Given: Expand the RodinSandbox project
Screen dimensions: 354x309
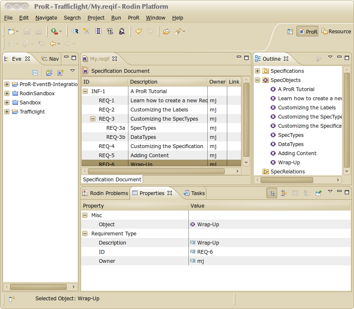Looking at the screenshot, I should (x=7, y=94).
